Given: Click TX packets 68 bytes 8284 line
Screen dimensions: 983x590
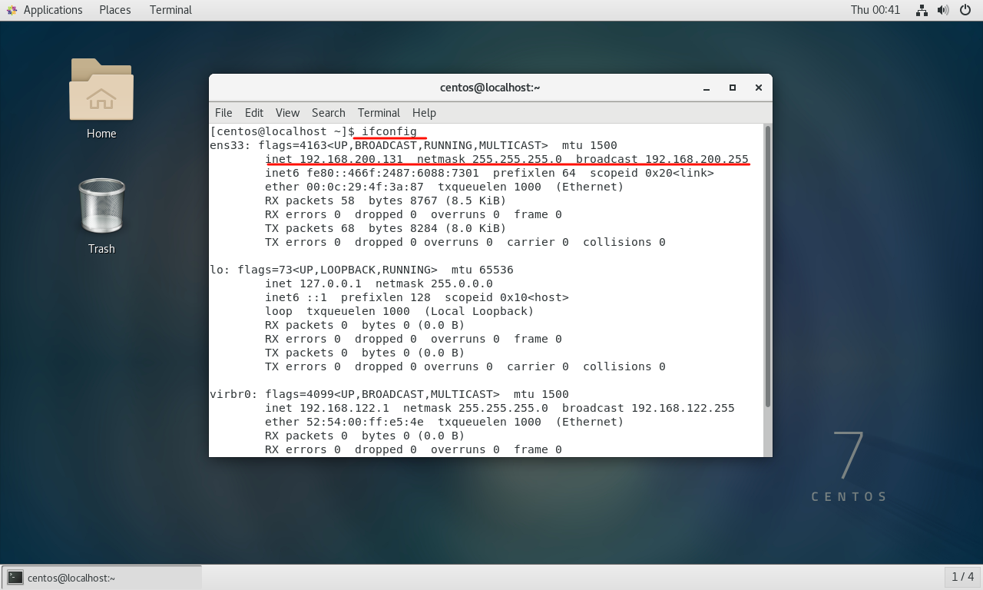Looking at the screenshot, I should pyautogui.click(x=386, y=228).
